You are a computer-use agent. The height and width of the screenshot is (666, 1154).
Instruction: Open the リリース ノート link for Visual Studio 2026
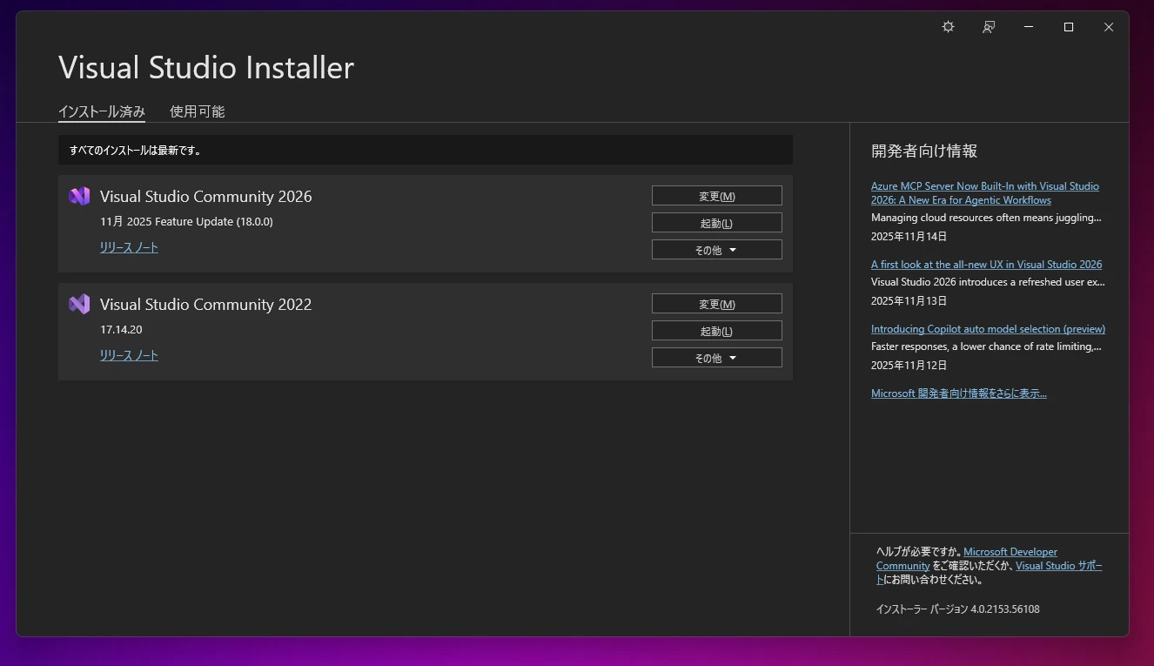point(129,247)
